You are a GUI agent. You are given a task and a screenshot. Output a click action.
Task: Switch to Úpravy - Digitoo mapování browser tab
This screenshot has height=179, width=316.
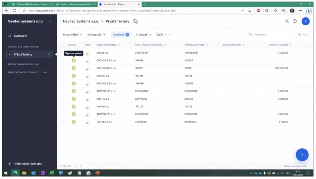coord(76,4)
